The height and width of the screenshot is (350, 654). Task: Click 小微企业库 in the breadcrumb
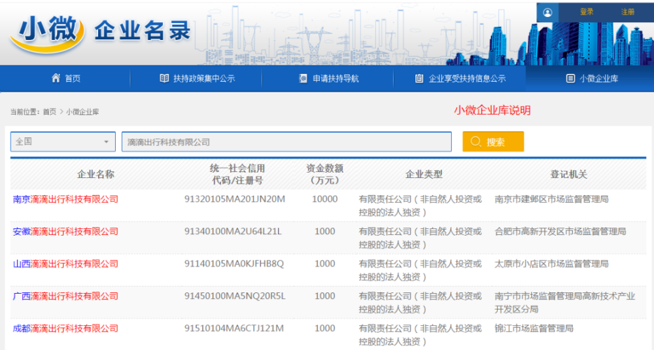pos(82,112)
